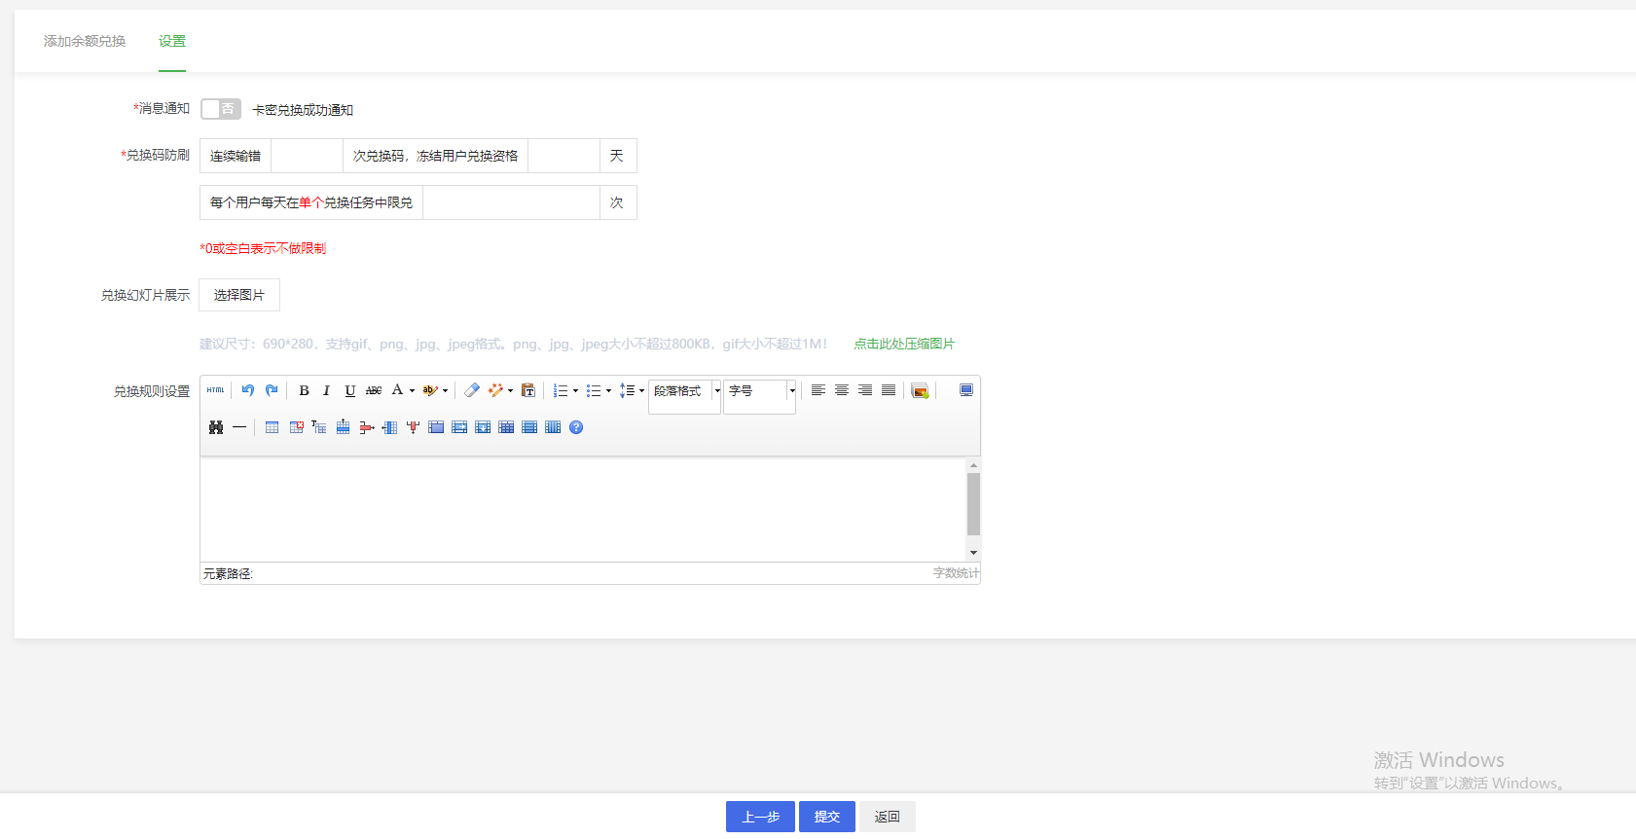This screenshot has width=1636, height=839.
Task: Click the blue help question mark icon
Action: (x=576, y=427)
